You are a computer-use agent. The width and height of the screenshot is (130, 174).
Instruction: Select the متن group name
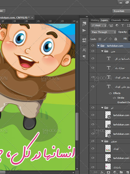[x=113, y=51]
